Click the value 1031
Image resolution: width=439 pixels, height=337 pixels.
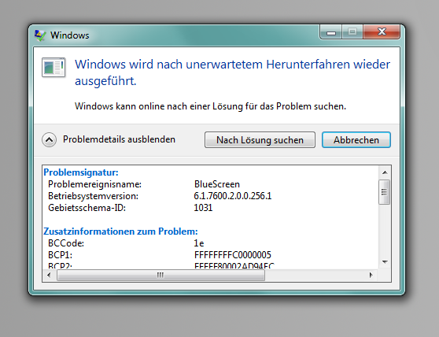point(203,208)
